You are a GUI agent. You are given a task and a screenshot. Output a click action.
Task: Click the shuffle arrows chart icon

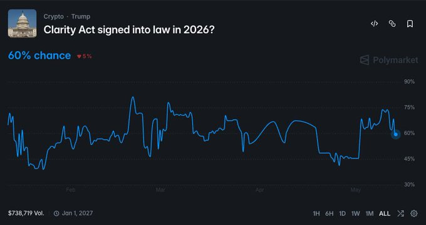click(400, 213)
